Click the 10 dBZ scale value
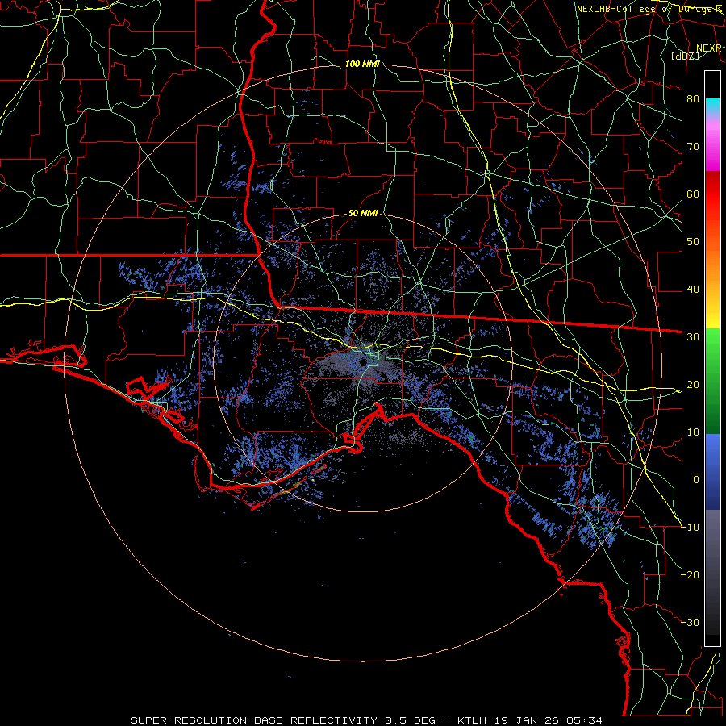Image resolution: width=726 pixels, height=726 pixels. pos(693,432)
